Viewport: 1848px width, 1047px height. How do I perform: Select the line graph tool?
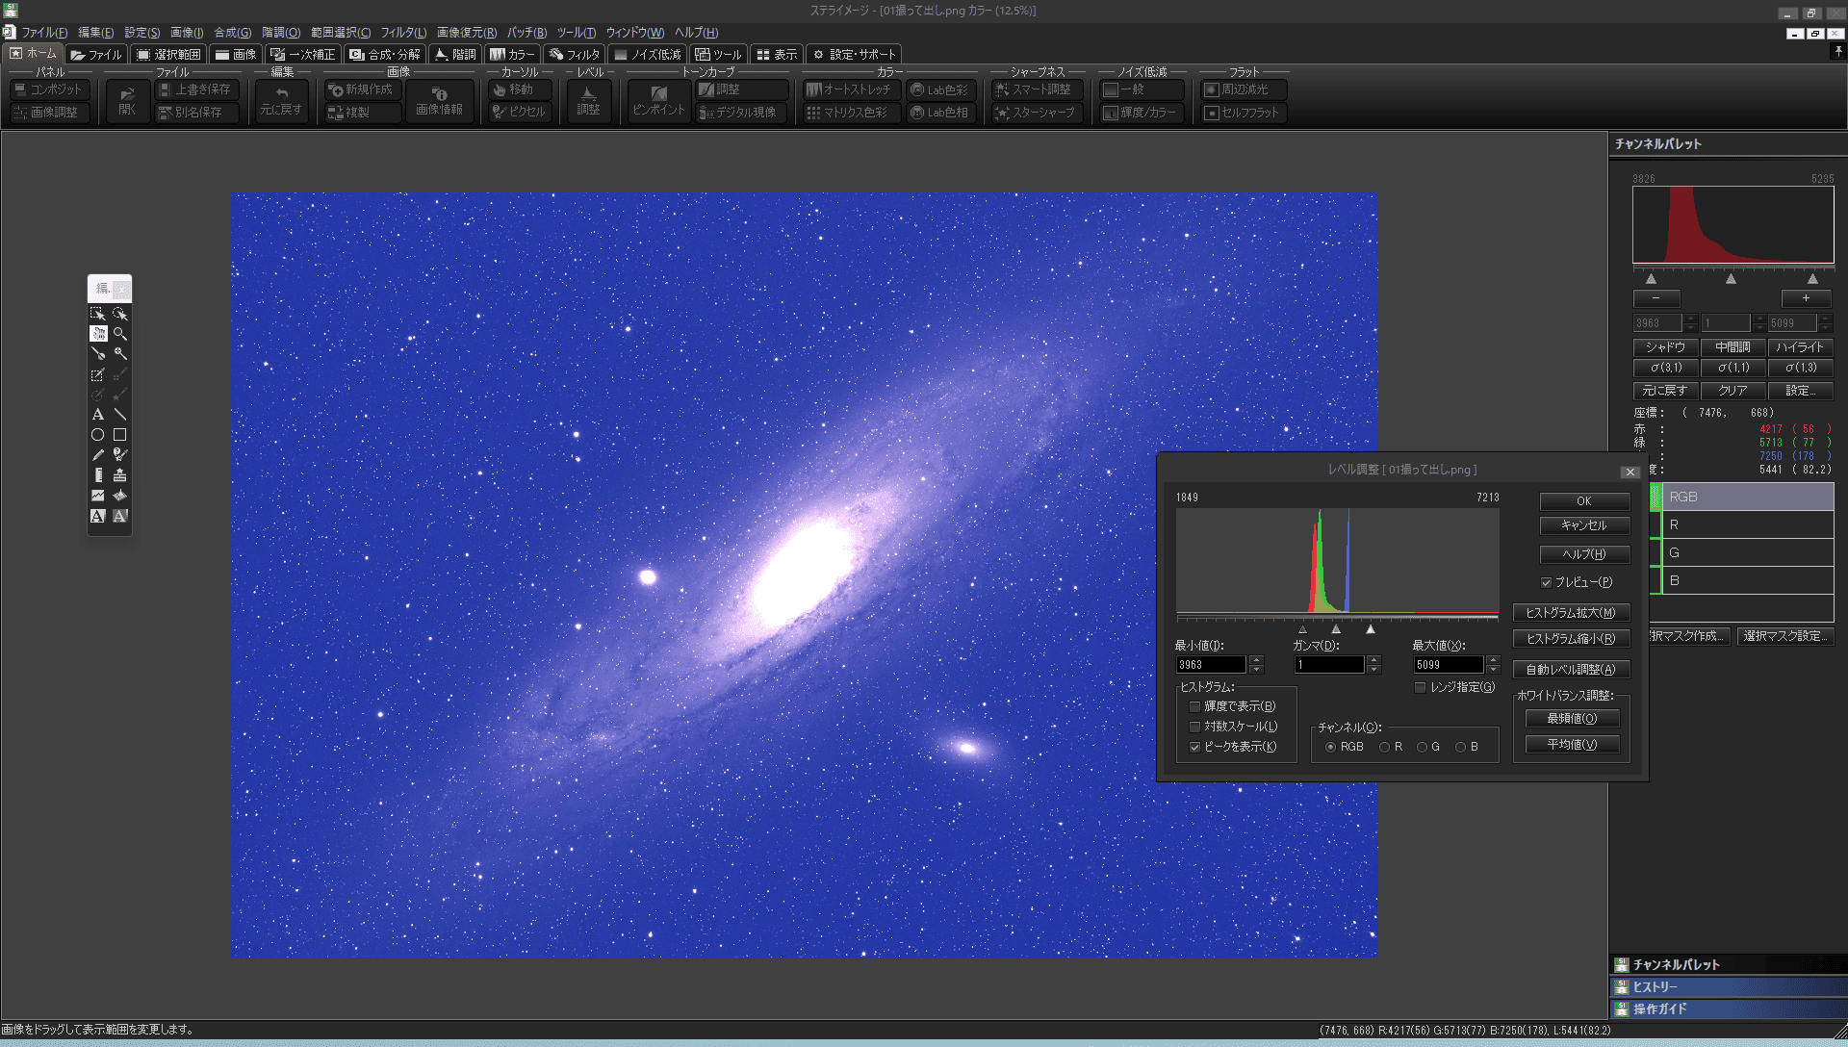98,496
